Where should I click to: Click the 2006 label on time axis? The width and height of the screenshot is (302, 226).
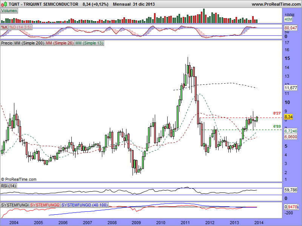(63, 223)
